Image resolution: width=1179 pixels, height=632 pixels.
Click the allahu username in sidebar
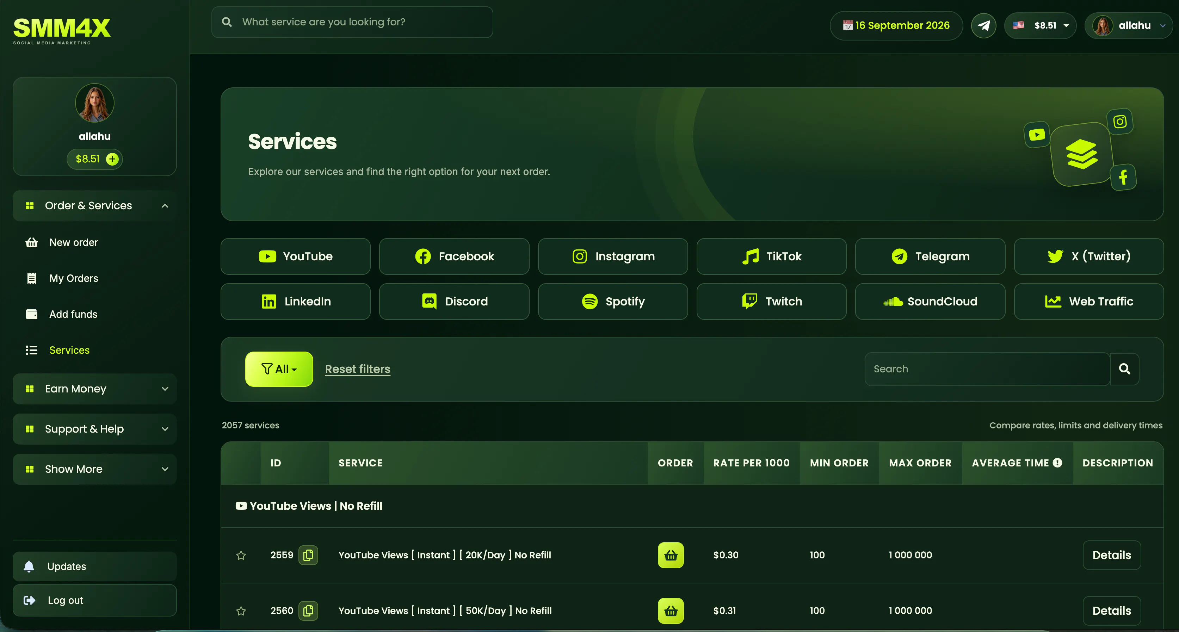pos(95,136)
